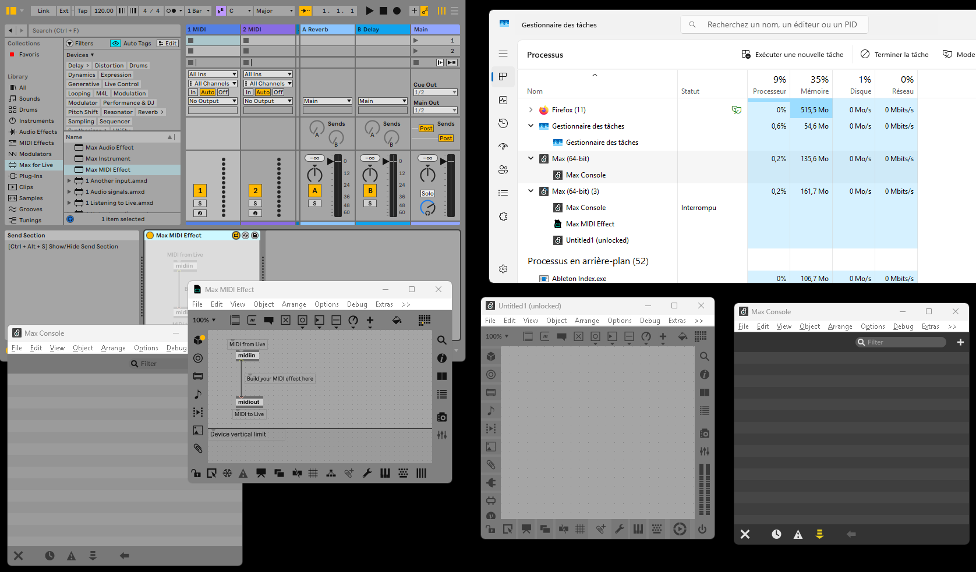The width and height of the screenshot is (976, 572).
Task: Click the Record button in Ableton transport
Action: [397, 10]
